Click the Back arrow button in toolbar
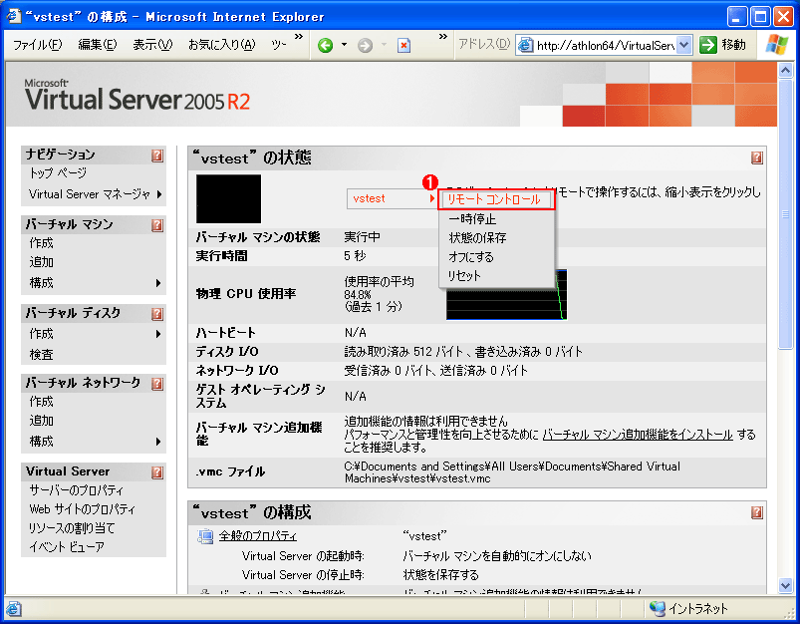This screenshot has width=800, height=624. point(325,46)
